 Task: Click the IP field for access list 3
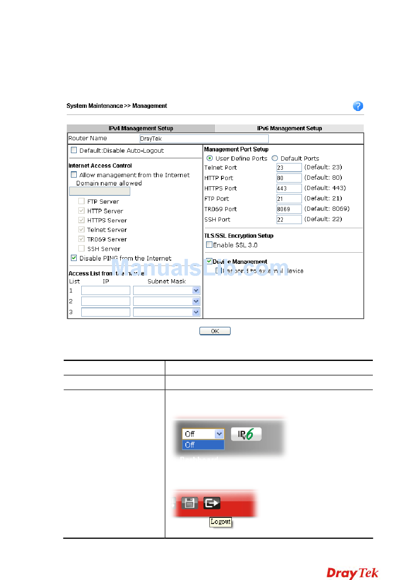click(106, 312)
